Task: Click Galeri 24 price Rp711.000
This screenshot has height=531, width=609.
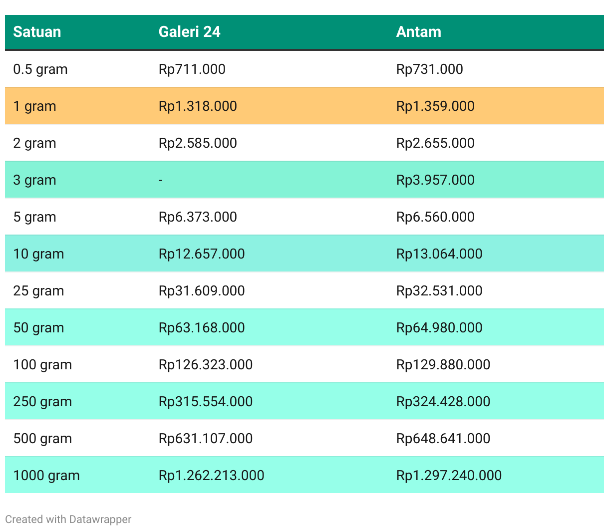Action: coord(192,69)
